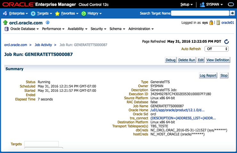
Task: Expand the Enterprise menu
Action: tap(19, 13)
